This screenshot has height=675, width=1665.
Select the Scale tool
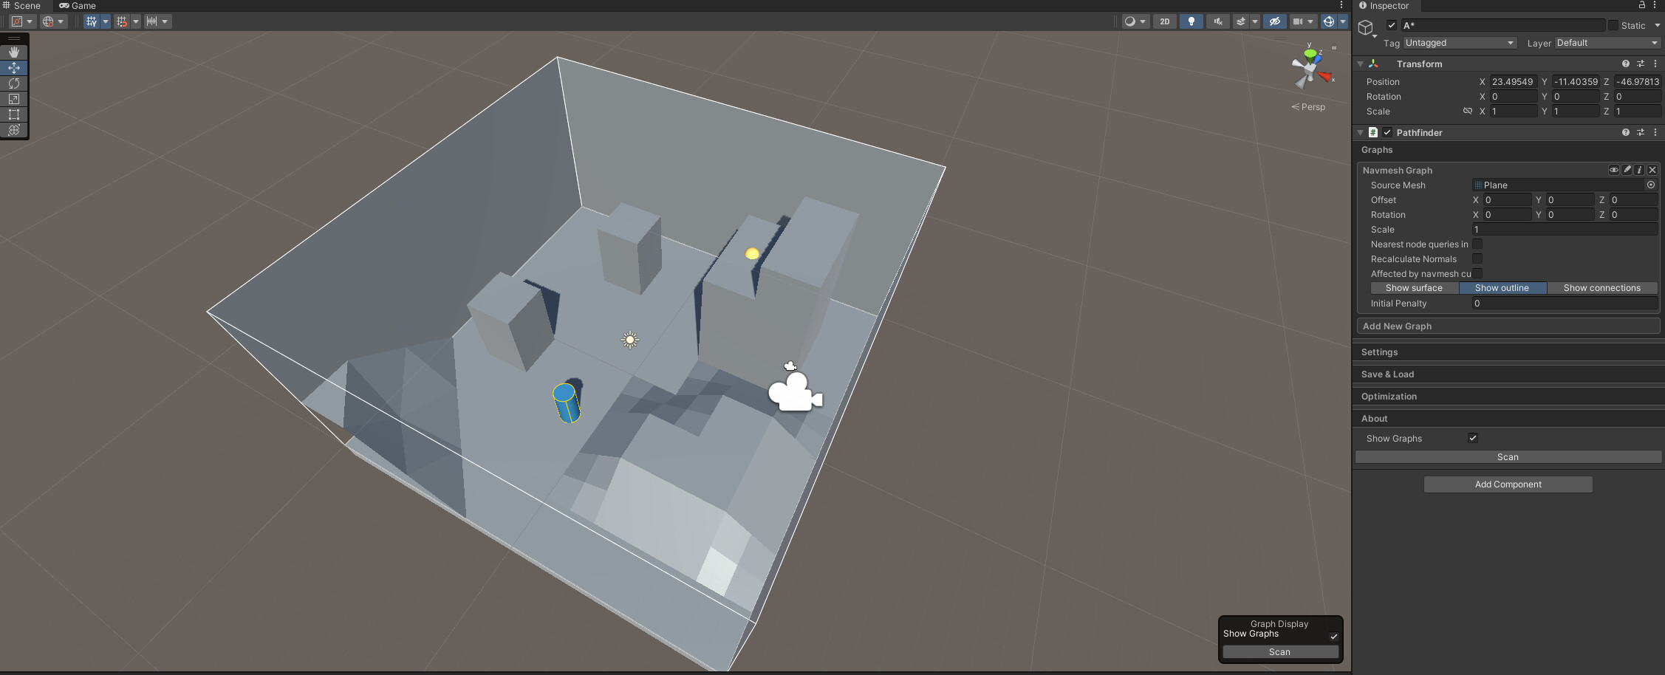pos(13,99)
